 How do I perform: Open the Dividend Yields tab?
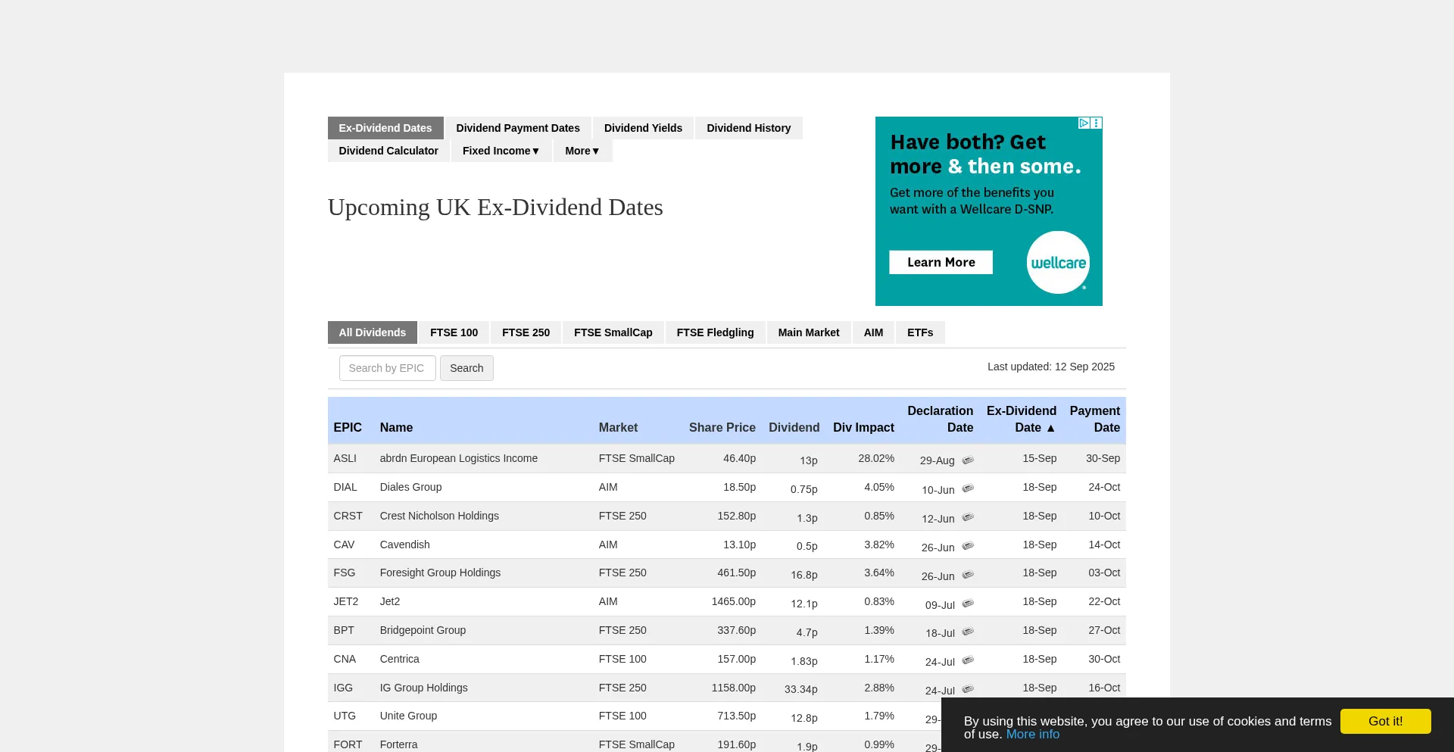[643, 128]
